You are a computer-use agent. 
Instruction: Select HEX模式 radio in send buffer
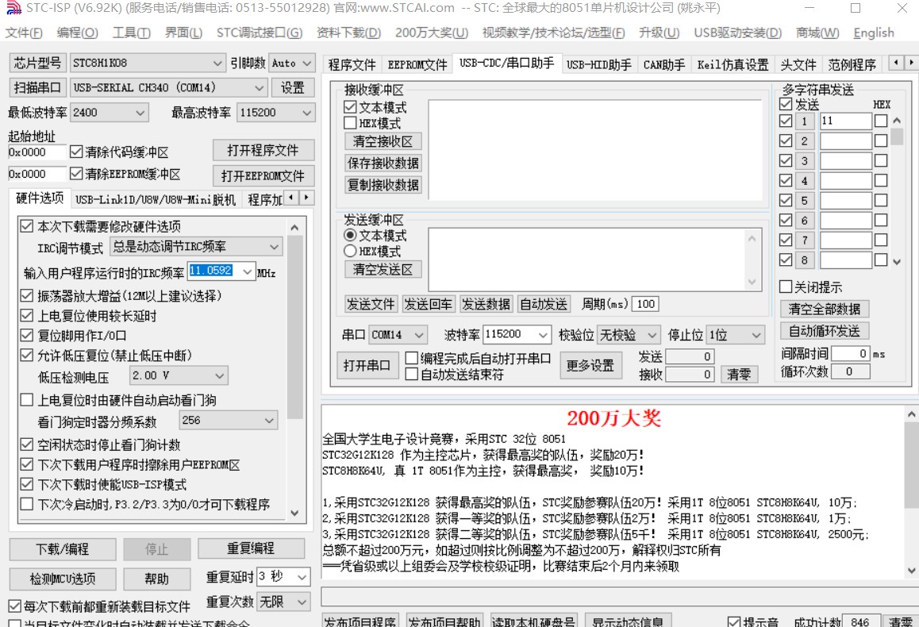click(x=350, y=251)
